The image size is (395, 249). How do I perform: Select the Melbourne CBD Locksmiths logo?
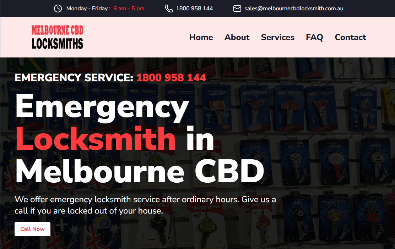click(57, 37)
